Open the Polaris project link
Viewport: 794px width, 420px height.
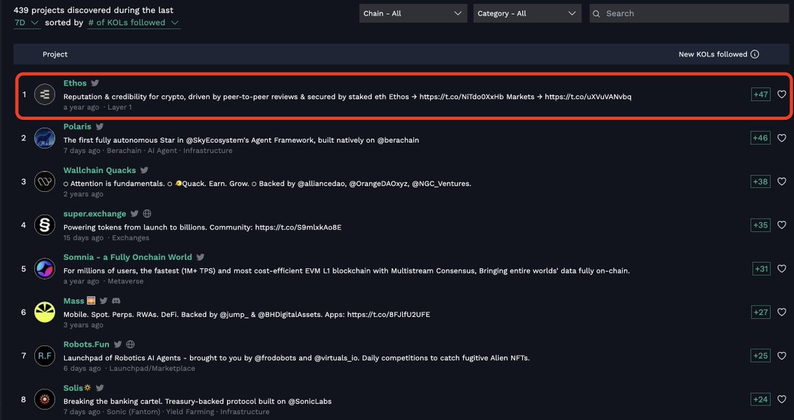[77, 126]
